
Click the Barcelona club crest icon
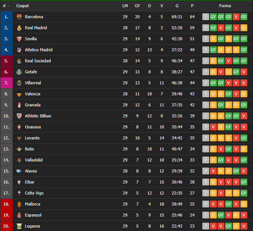(19, 17)
